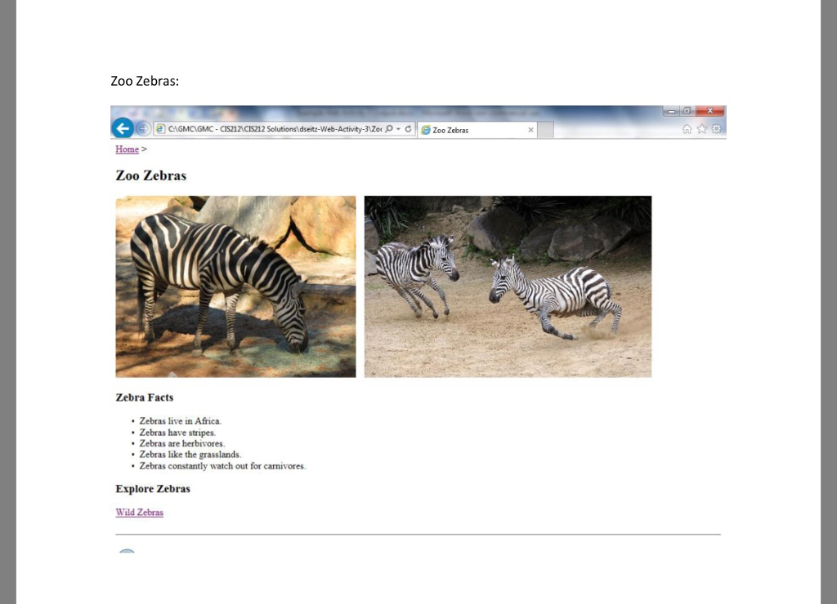The width and height of the screenshot is (837, 604).
Task: Click the Back navigation arrow
Action: click(123, 128)
